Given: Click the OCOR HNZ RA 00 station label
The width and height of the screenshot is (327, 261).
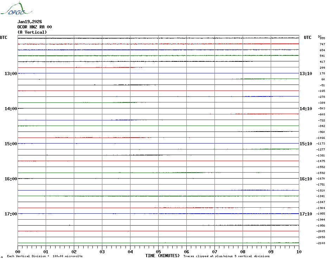Looking at the screenshot, I should (35, 27).
